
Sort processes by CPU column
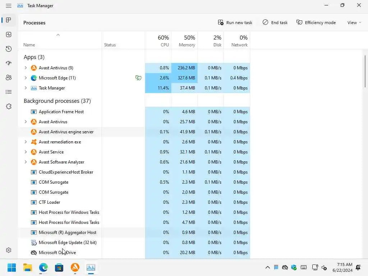click(x=158, y=40)
